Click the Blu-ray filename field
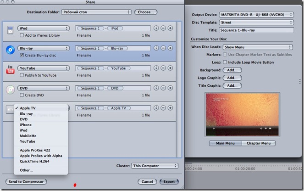This screenshot has width=304, height=191. [113, 48]
